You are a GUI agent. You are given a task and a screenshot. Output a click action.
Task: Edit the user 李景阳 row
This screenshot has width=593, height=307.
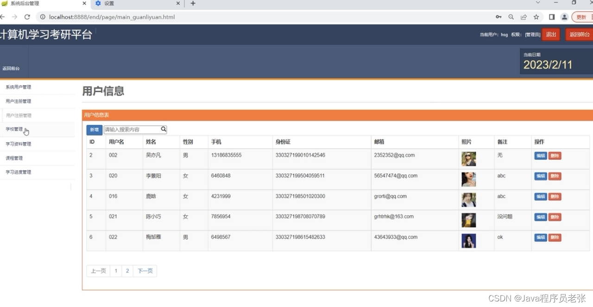pos(540,176)
